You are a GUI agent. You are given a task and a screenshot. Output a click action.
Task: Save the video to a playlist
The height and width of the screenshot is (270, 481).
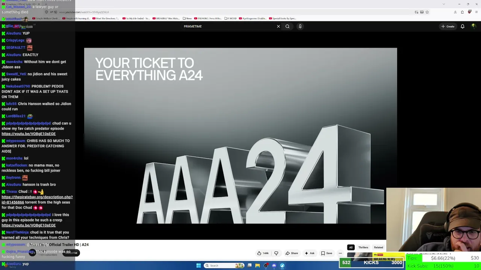[327, 253]
